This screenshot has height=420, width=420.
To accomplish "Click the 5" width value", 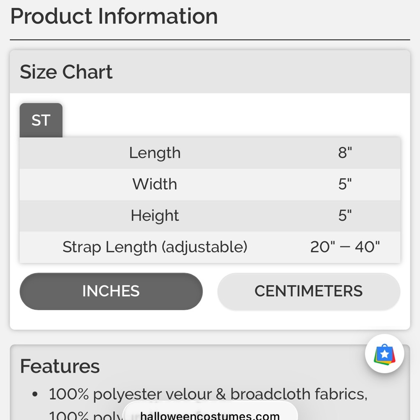I will [345, 184].
